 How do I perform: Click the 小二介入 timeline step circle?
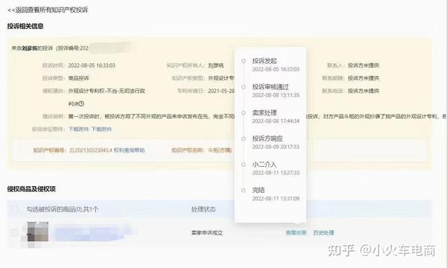tap(243, 165)
